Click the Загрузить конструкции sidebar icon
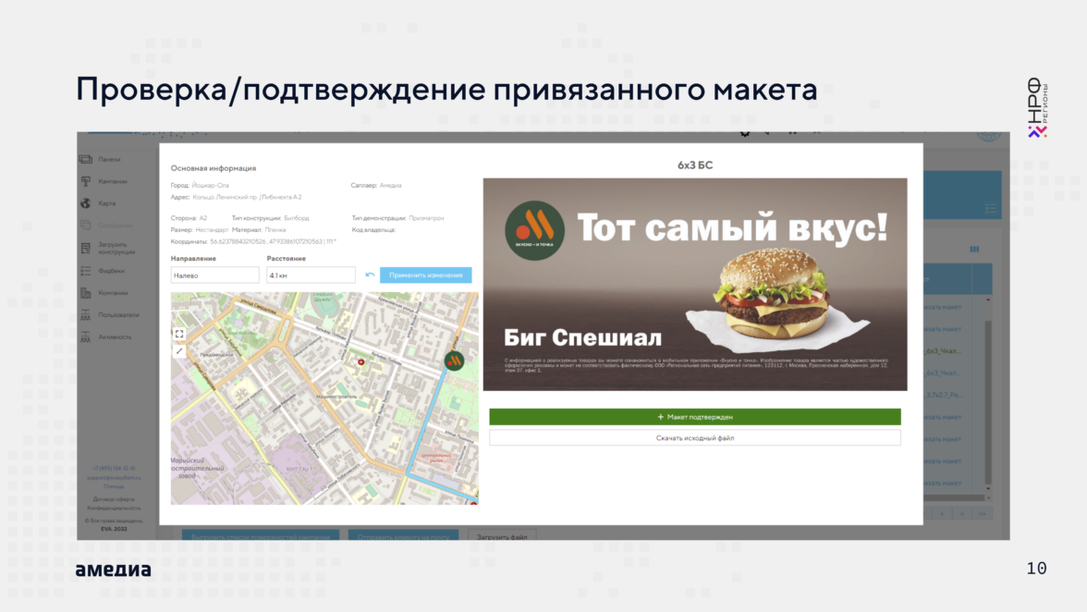The width and height of the screenshot is (1087, 612). (x=85, y=248)
